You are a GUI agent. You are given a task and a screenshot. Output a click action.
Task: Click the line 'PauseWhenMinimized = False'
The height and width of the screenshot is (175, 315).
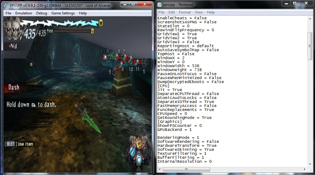coord(189,78)
